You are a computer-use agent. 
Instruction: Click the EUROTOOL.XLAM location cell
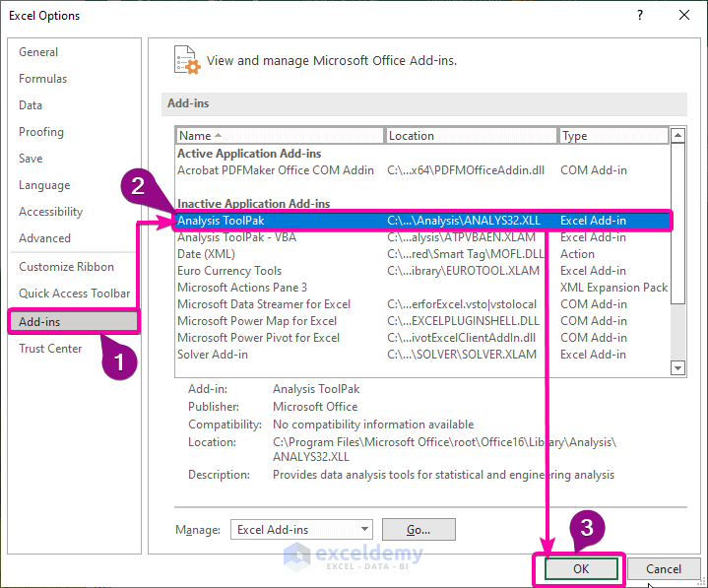point(463,271)
